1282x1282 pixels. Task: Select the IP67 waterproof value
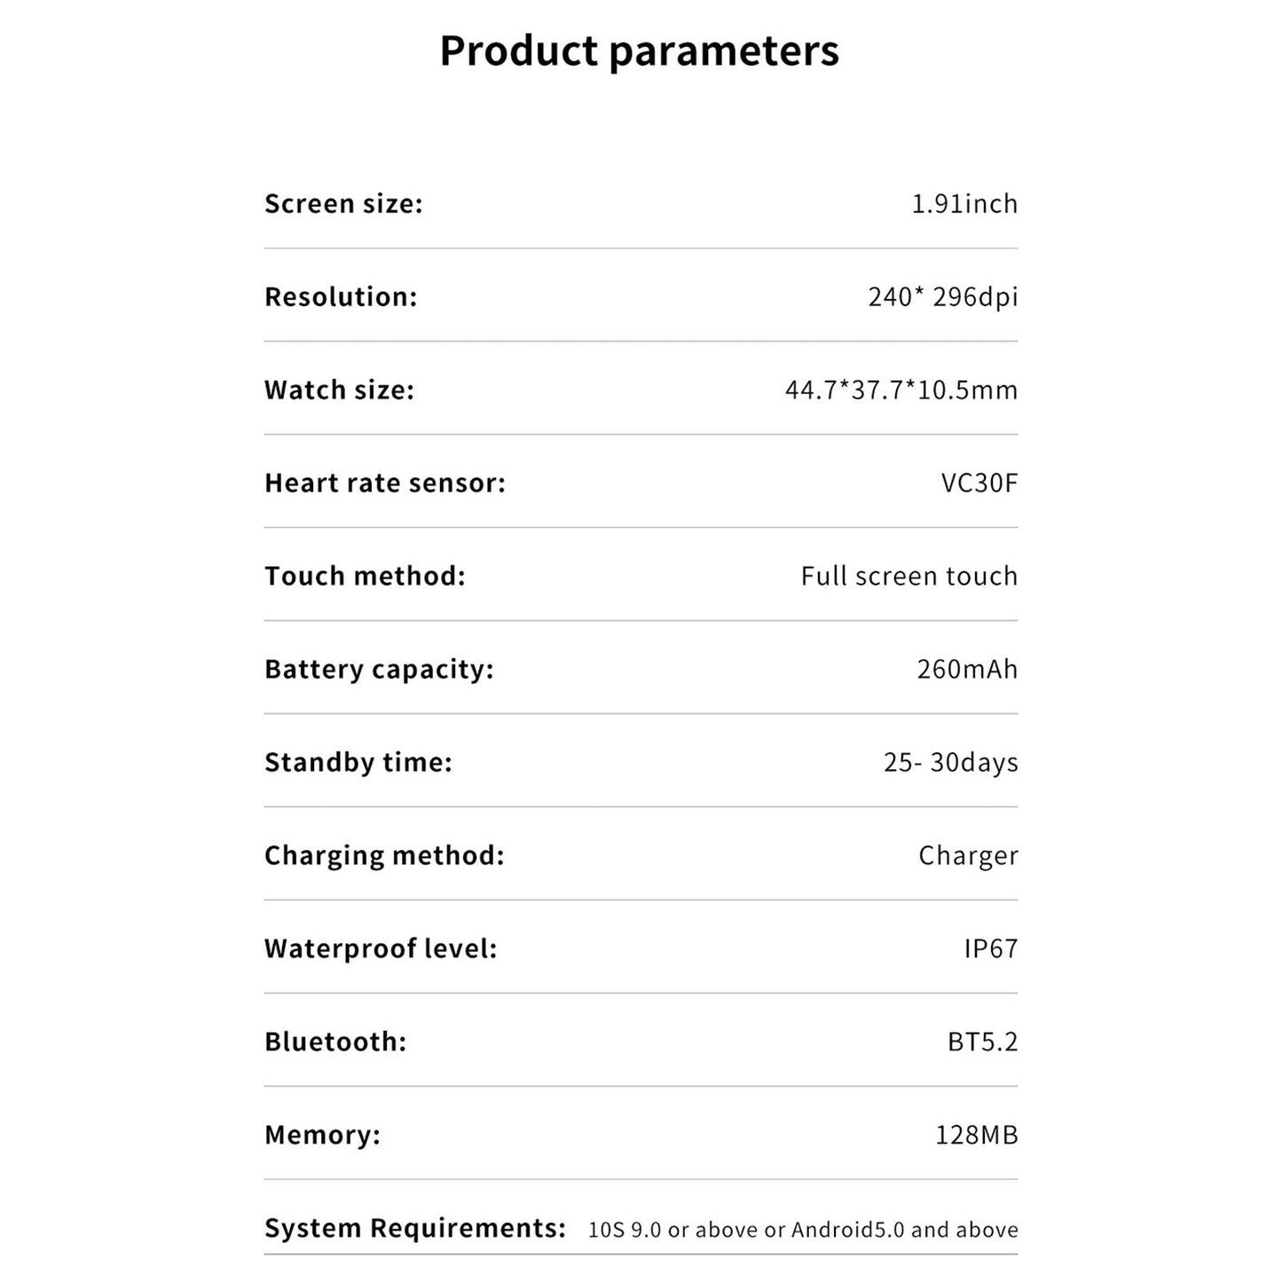tap(990, 949)
